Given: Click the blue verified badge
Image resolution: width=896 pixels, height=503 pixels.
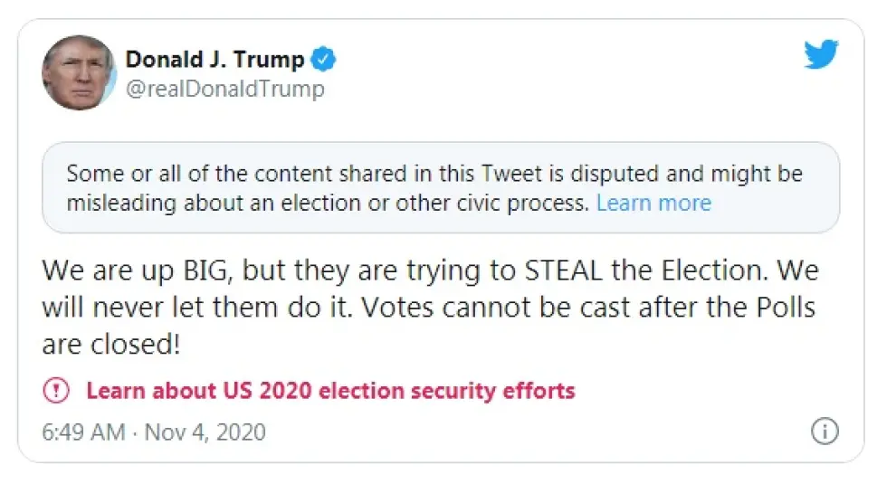Looking at the screenshot, I should click(x=323, y=61).
